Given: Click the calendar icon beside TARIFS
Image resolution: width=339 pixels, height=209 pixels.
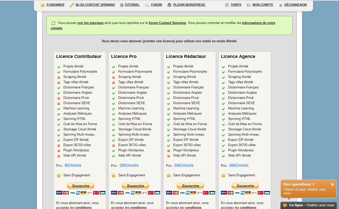Looking at the screenshot, I should (227, 5).
